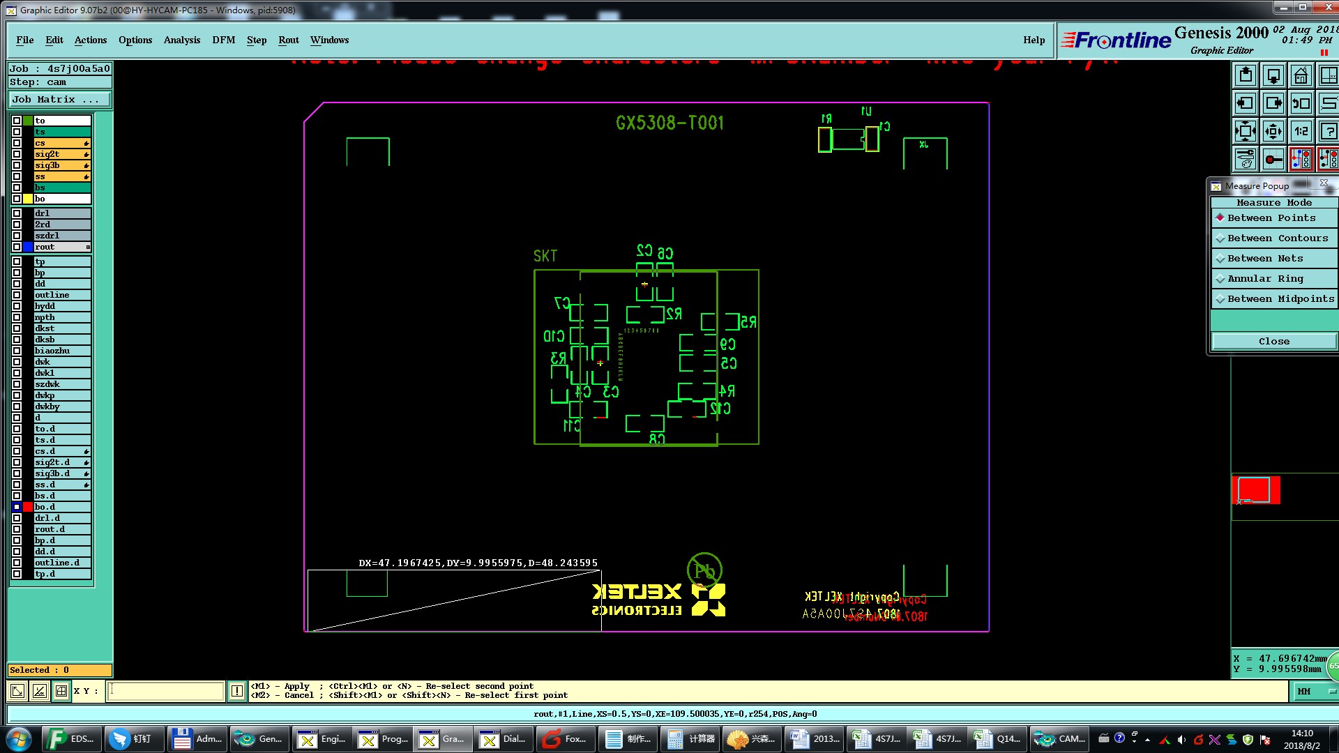This screenshot has height=753, width=1339.
Task: Click into the X Y coordinate input field
Action: click(166, 691)
